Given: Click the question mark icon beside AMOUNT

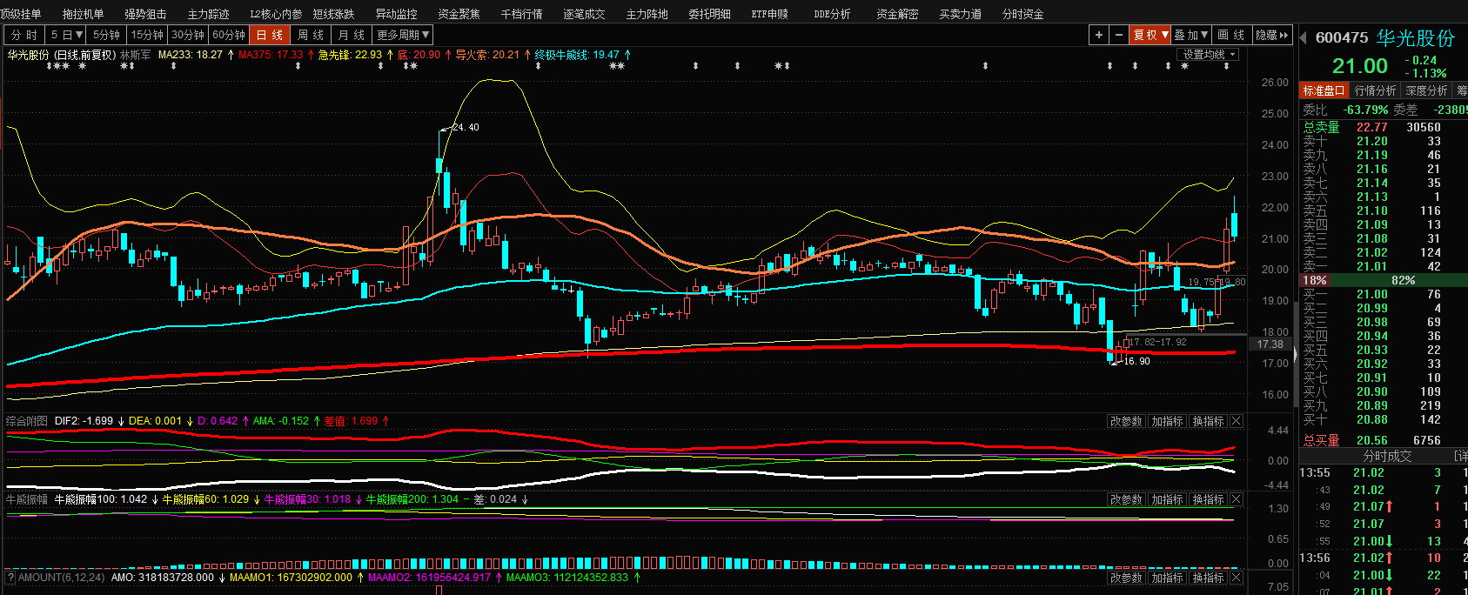Looking at the screenshot, I should (10, 578).
